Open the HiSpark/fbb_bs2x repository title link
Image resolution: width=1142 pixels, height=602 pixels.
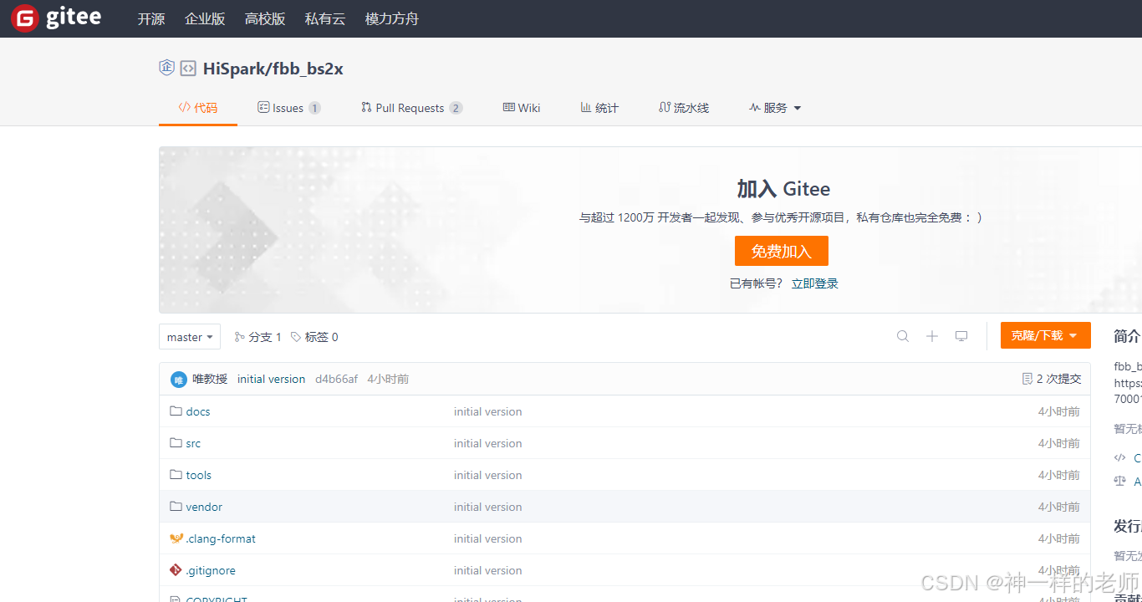pyautogui.click(x=273, y=69)
